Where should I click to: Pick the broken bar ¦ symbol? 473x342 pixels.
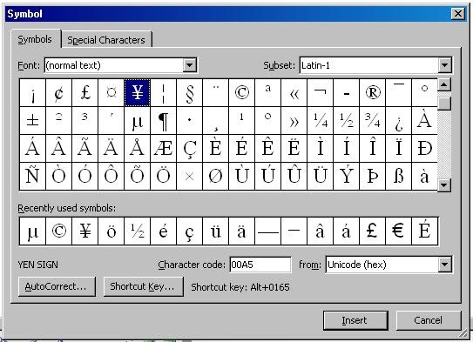click(163, 93)
